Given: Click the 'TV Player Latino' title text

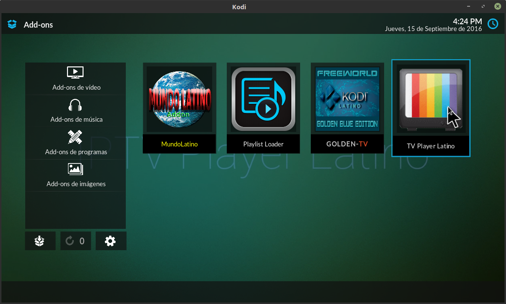Looking at the screenshot, I should [x=431, y=146].
